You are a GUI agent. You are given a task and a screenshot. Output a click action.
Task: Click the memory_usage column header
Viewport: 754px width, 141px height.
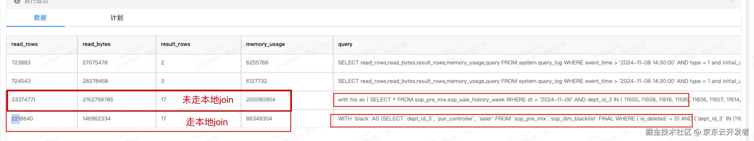pyautogui.click(x=265, y=44)
